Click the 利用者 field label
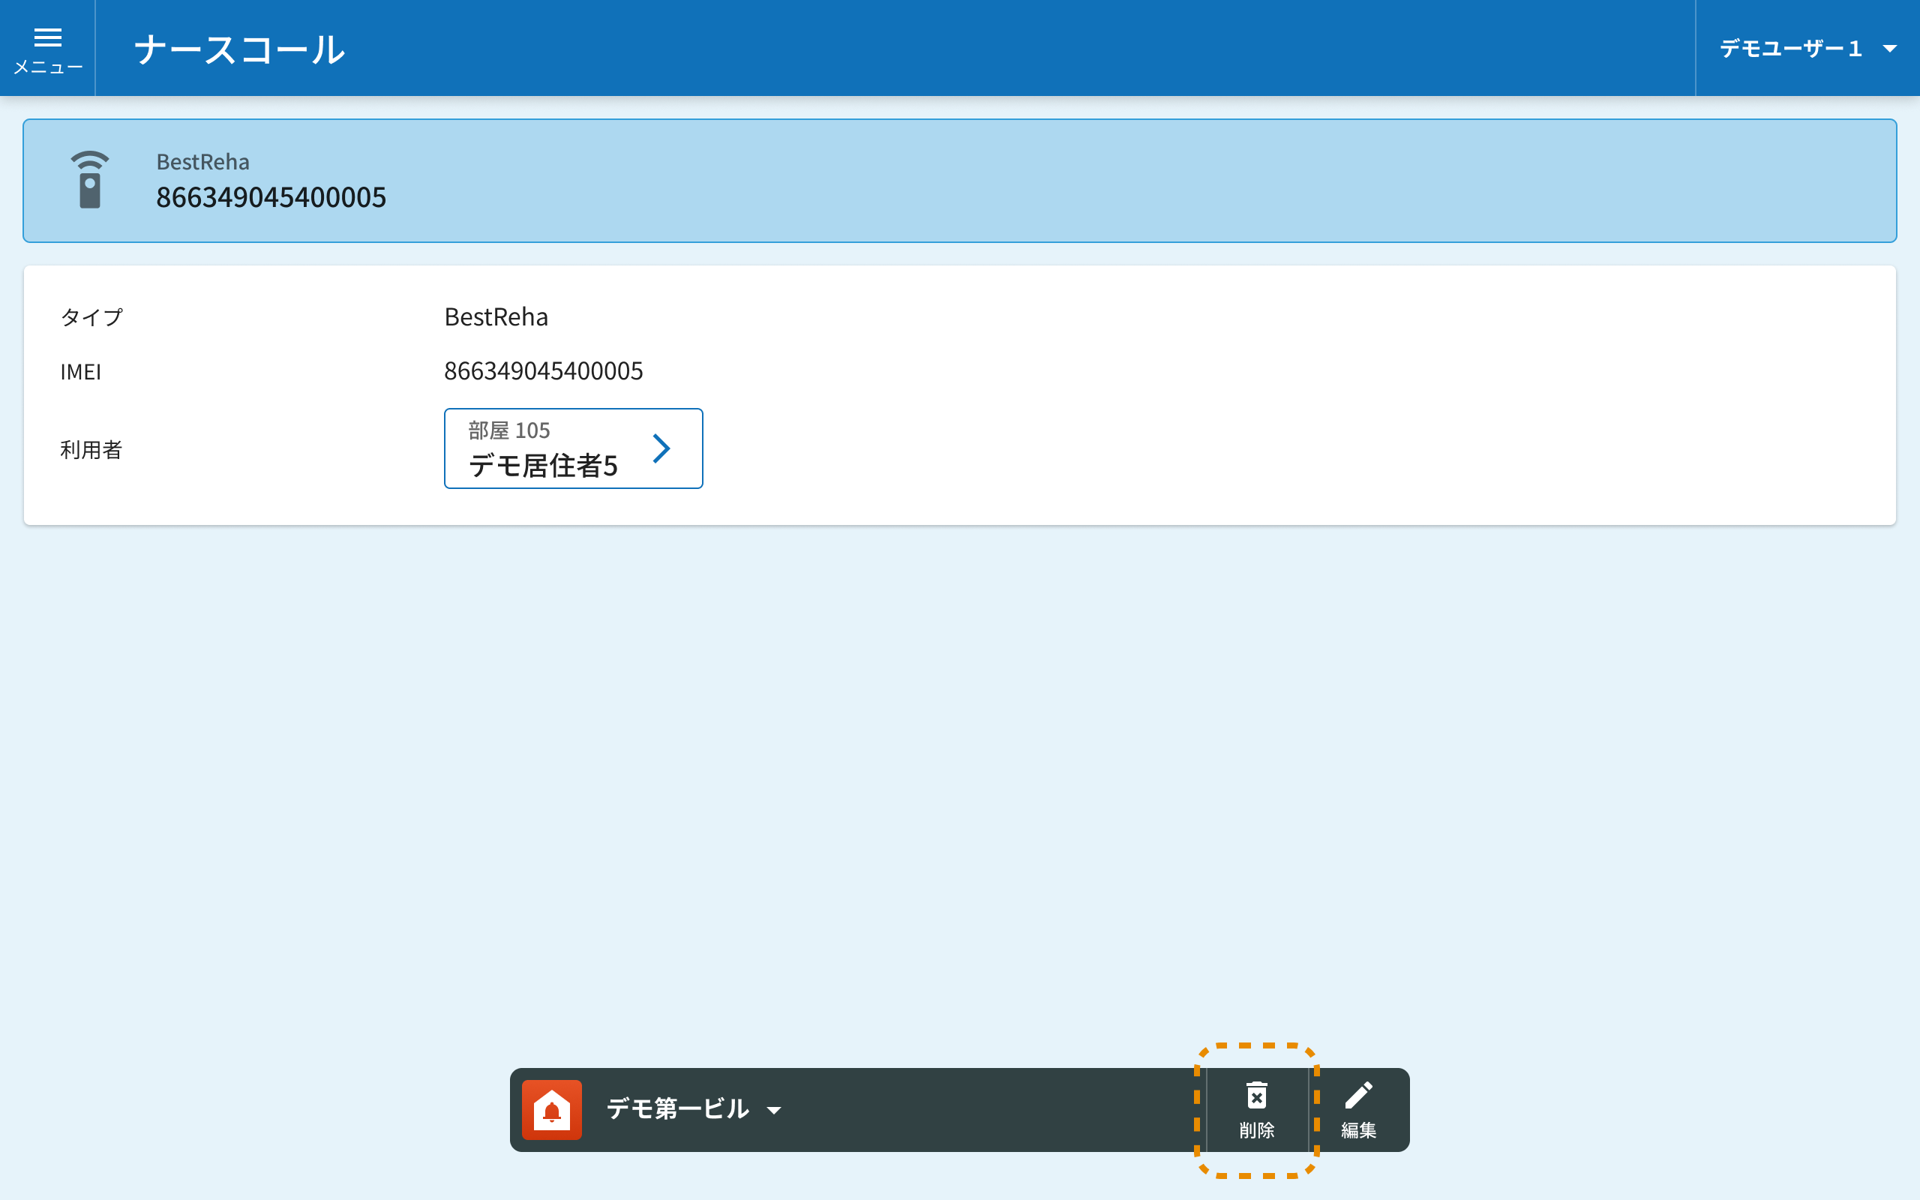This screenshot has height=1200, width=1920. point(91,450)
